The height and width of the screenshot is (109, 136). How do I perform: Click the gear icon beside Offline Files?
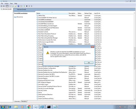pyautogui.click(x=37, y=16)
